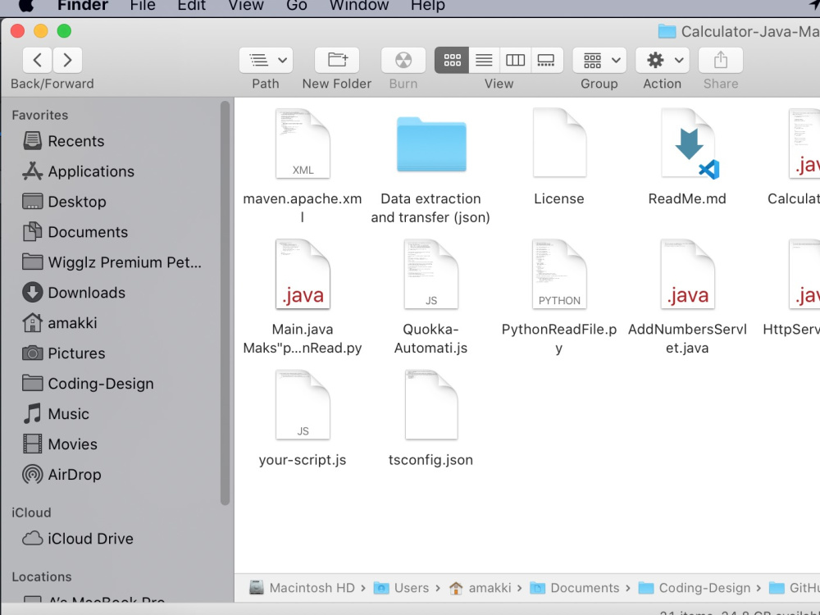
Task: Open the Window menu
Action: click(359, 5)
